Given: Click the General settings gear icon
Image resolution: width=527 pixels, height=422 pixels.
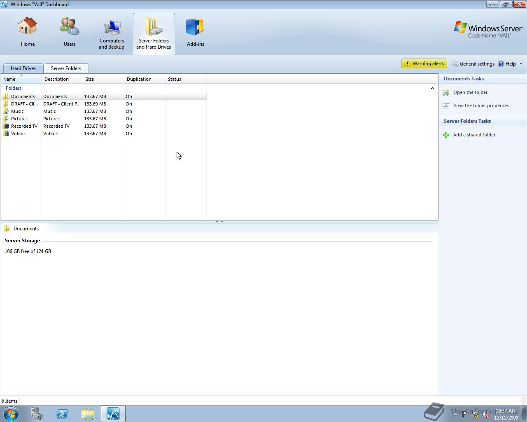Looking at the screenshot, I should [455, 64].
